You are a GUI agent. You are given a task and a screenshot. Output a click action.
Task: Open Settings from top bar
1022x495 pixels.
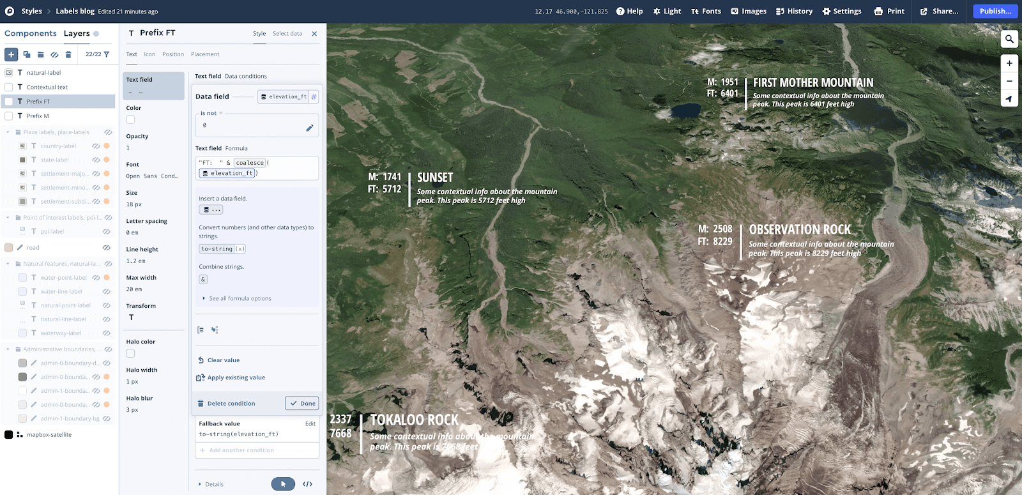[842, 11]
